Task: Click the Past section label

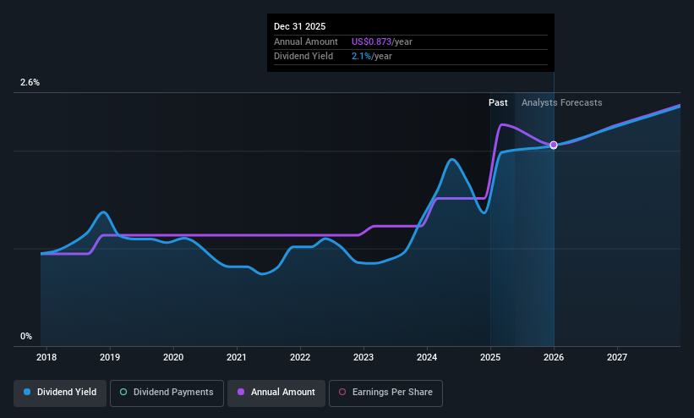Action: point(498,102)
